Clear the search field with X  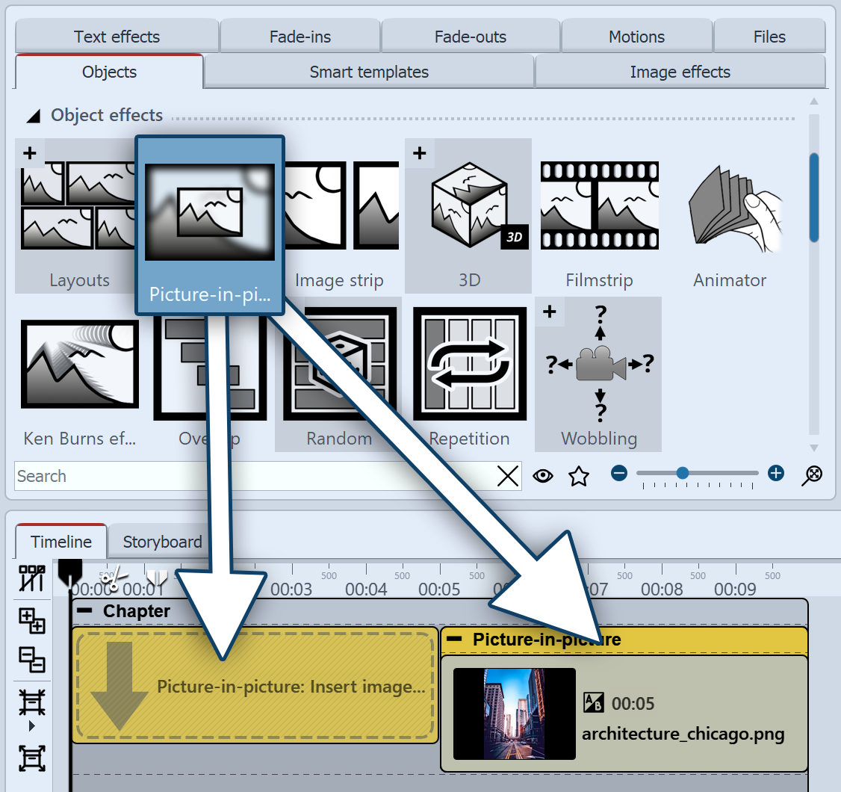pos(508,476)
